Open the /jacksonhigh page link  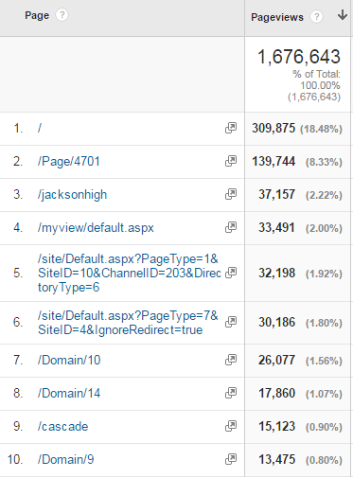[72, 195]
